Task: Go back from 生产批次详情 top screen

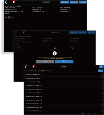Action: 6,2
